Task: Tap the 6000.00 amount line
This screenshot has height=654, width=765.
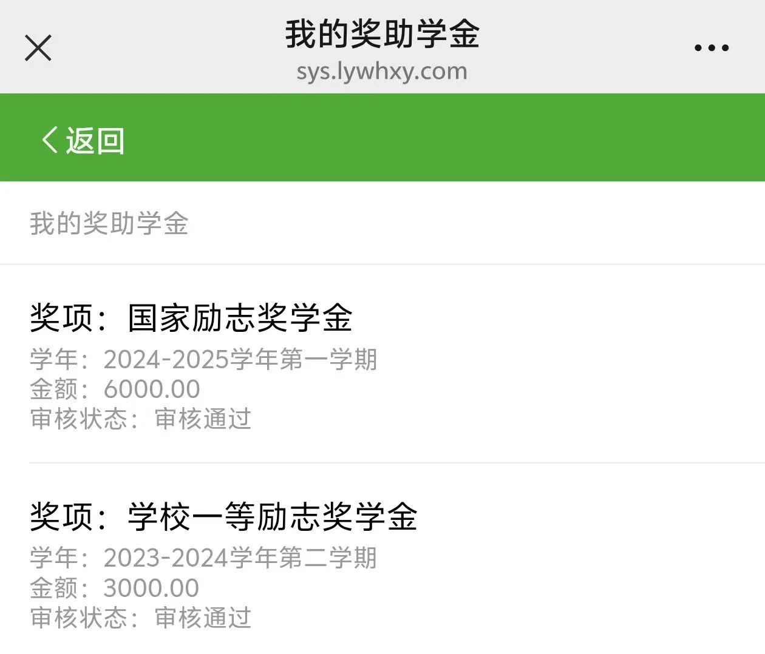Action: click(x=115, y=389)
